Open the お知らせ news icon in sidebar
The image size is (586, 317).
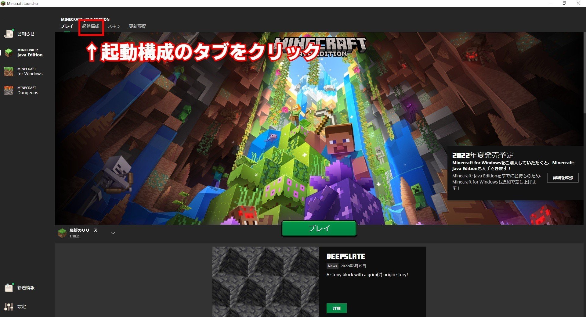pyautogui.click(x=9, y=34)
